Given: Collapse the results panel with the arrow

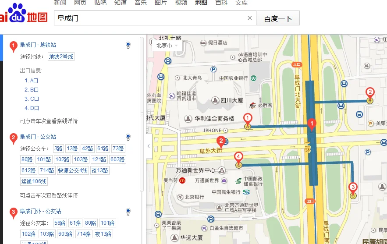Looking at the screenshot, I should point(149,146).
